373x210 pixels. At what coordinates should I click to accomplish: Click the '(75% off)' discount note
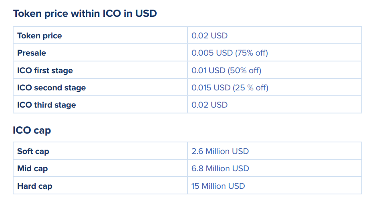click(252, 53)
